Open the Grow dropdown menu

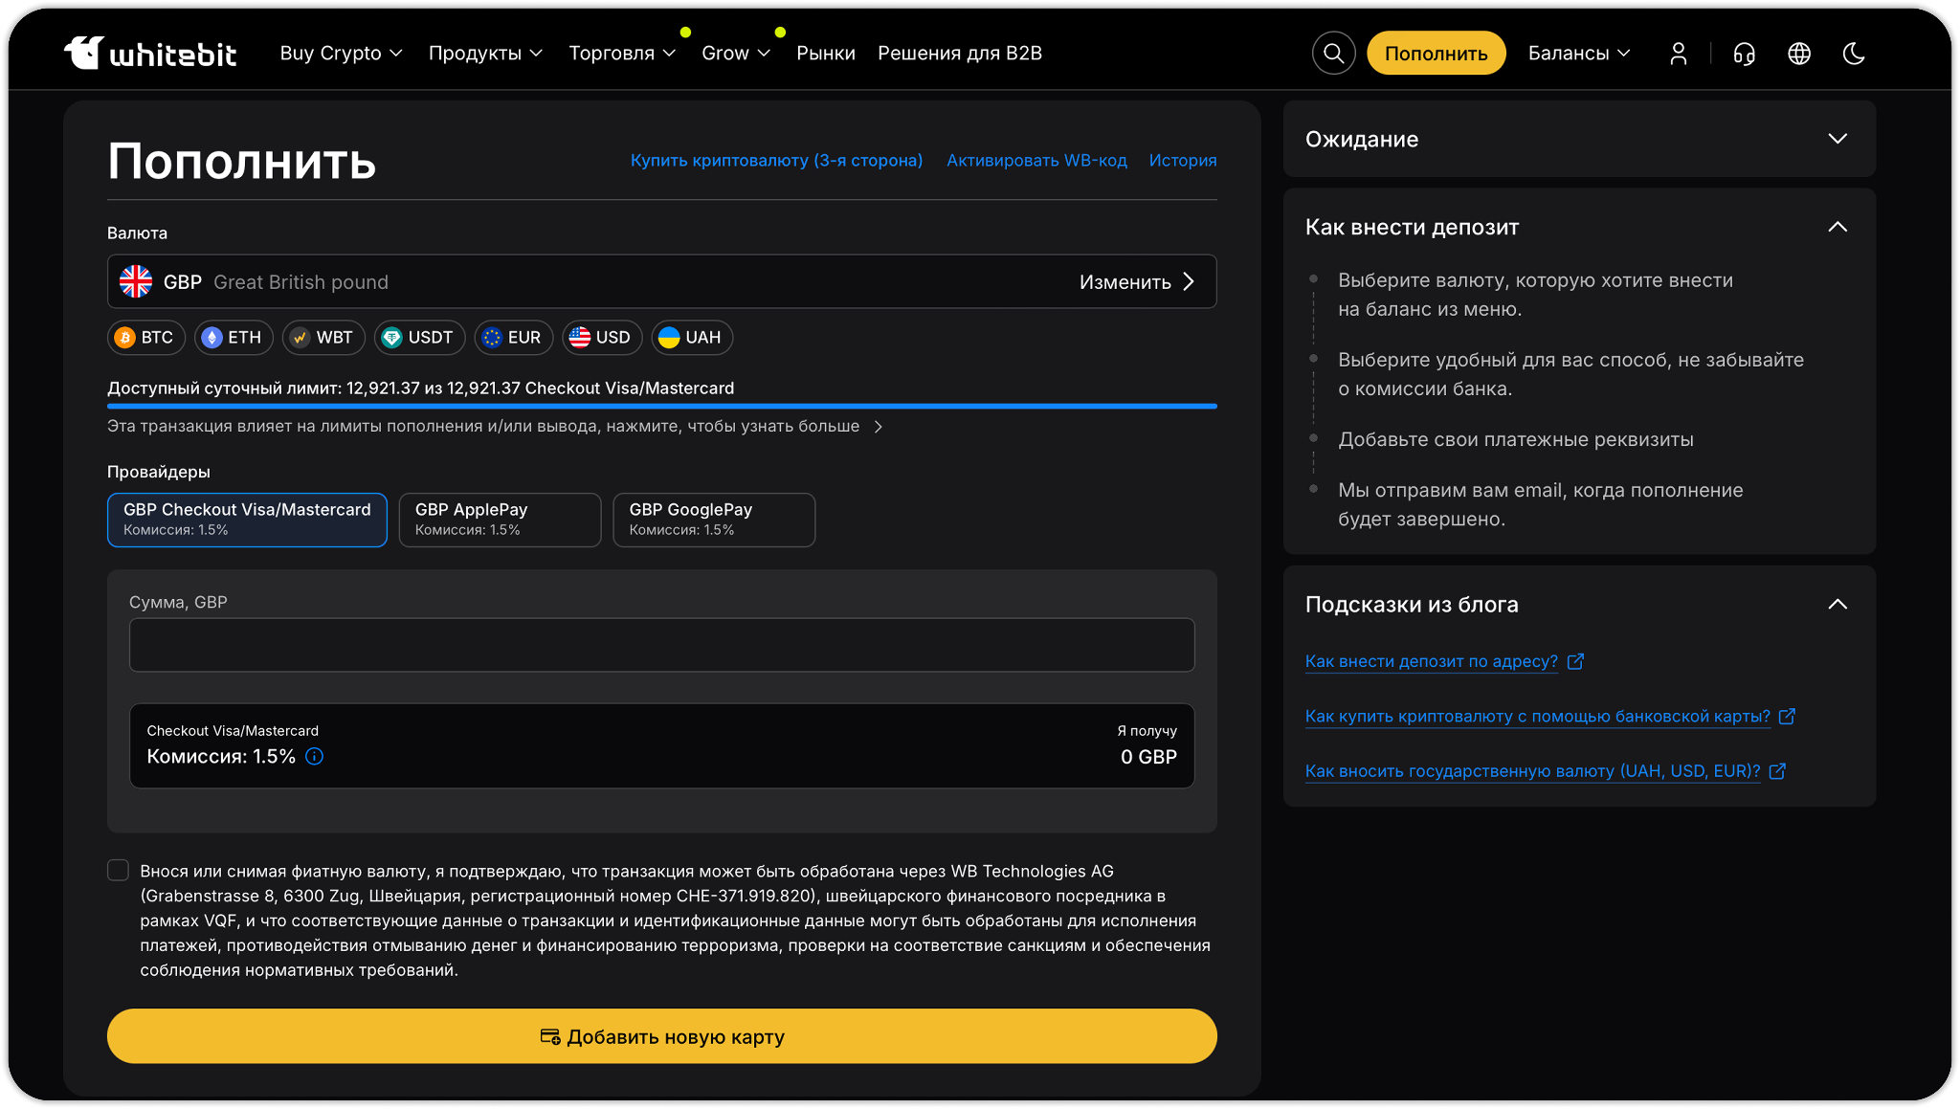[735, 54]
